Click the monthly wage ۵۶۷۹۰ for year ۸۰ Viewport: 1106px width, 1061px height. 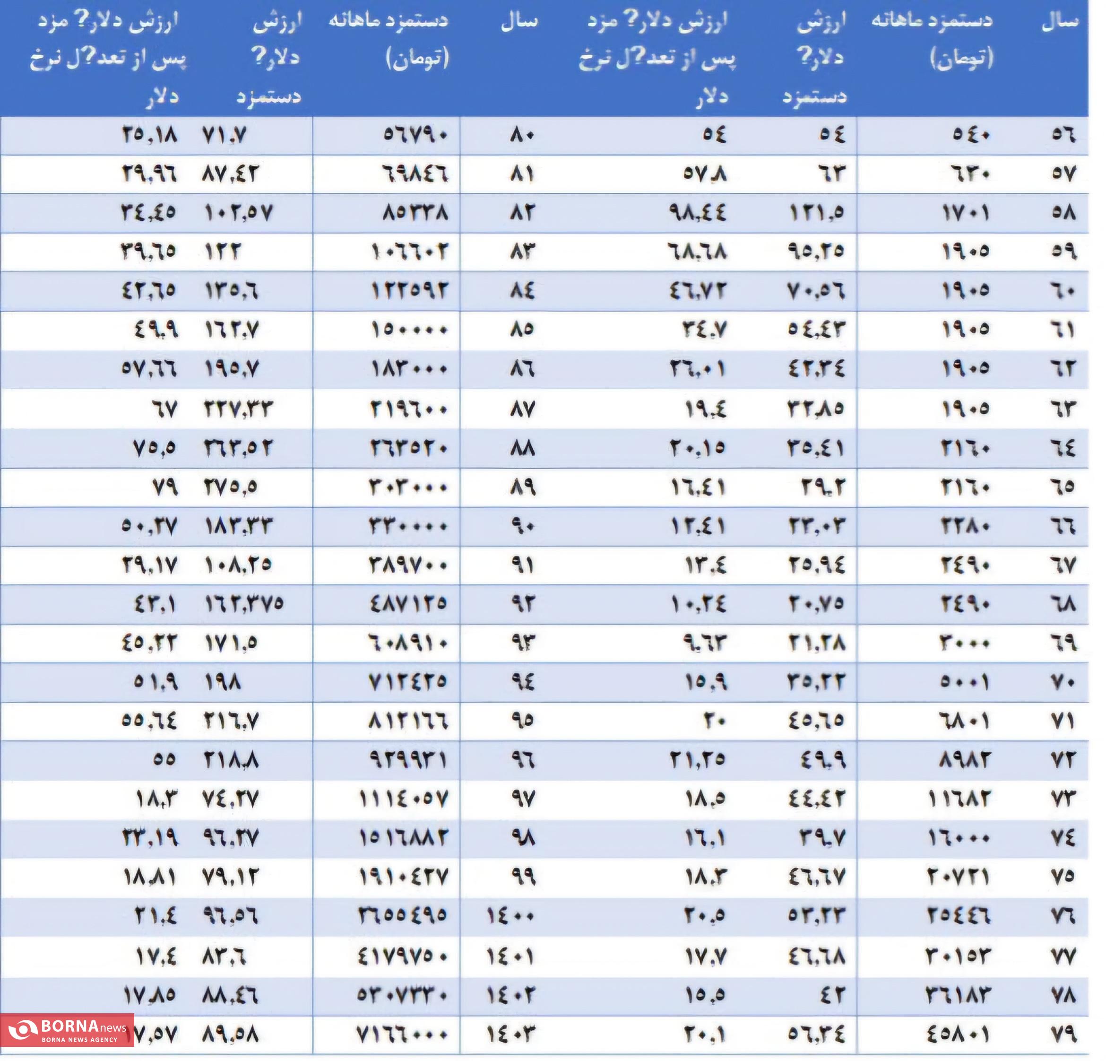click(x=415, y=134)
